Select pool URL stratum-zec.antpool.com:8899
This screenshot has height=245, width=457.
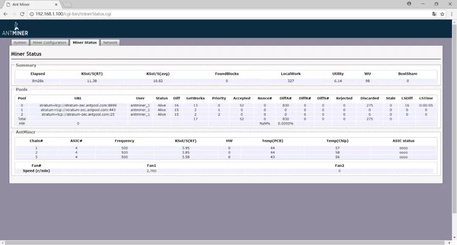tap(78, 105)
